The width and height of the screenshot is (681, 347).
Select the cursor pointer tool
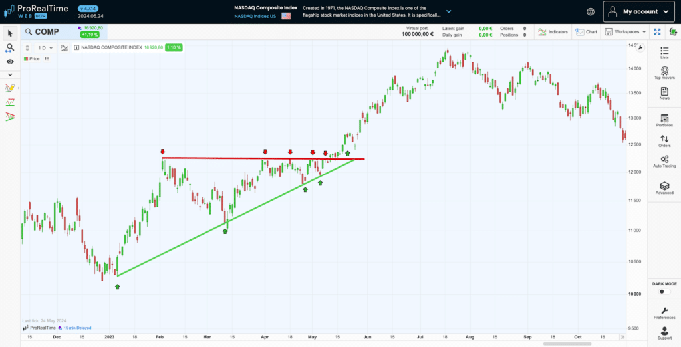pyautogui.click(x=10, y=33)
